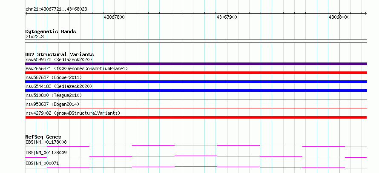
Task: Open variant label nsv6599575 (Sedlazeck2020)
Action: click(59, 60)
